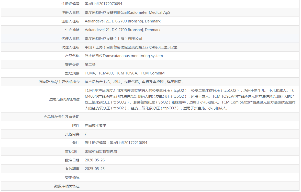The image size is (301, 192).
Task: Click the 注册人住所 label
Action: (70, 21)
